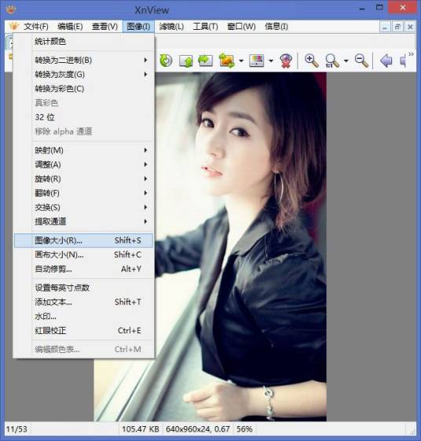Click the 11/53 status bar counter
Image resolution: width=421 pixels, height=441 pixels.
point(16,429)
